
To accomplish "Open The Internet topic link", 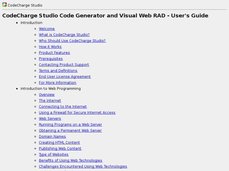I will tap(50, 101).
